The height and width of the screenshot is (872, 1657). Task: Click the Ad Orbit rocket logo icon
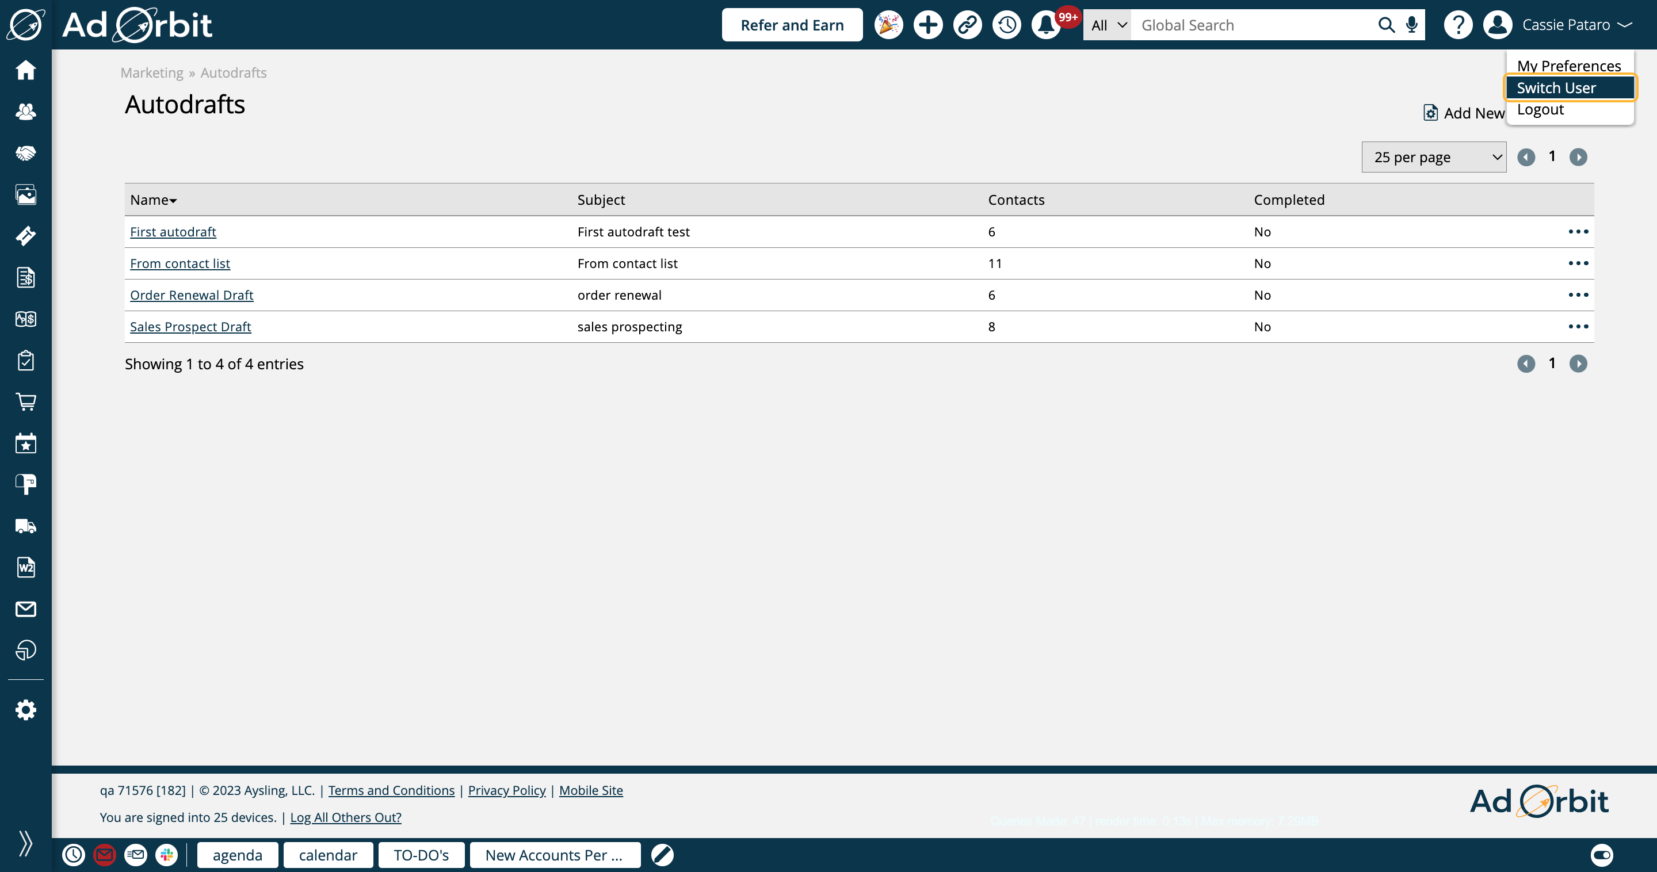click(x=26, y=24)
